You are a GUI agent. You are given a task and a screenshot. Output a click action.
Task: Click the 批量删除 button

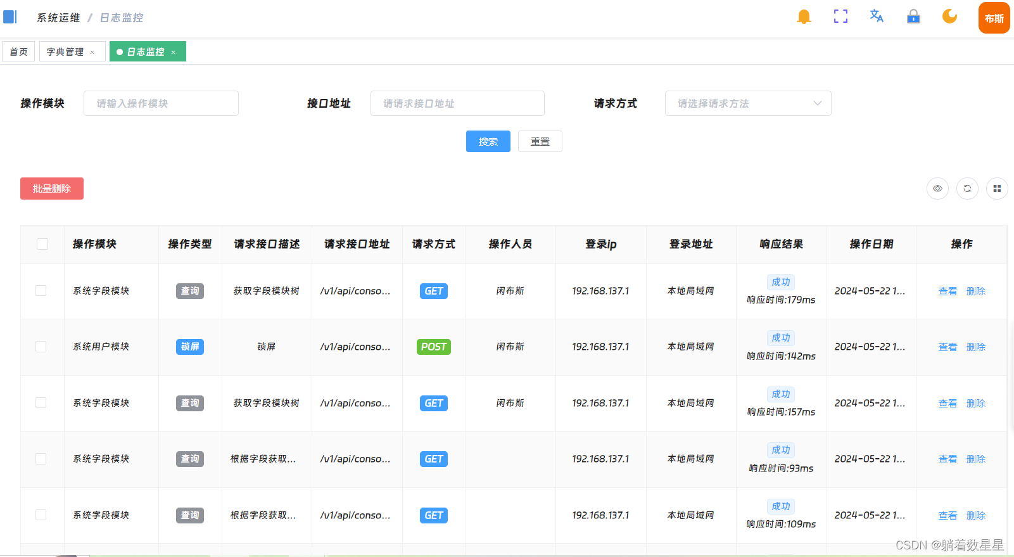tap(52, 188)
